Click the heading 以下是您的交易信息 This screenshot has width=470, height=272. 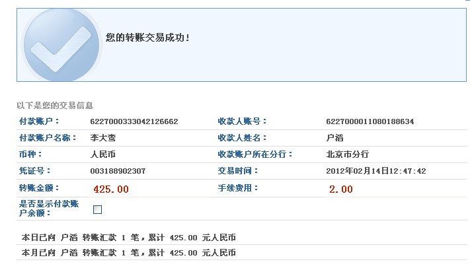pos(55,106)
